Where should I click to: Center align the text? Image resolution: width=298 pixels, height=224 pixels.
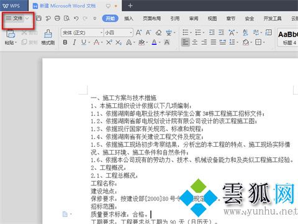(194, 42)
